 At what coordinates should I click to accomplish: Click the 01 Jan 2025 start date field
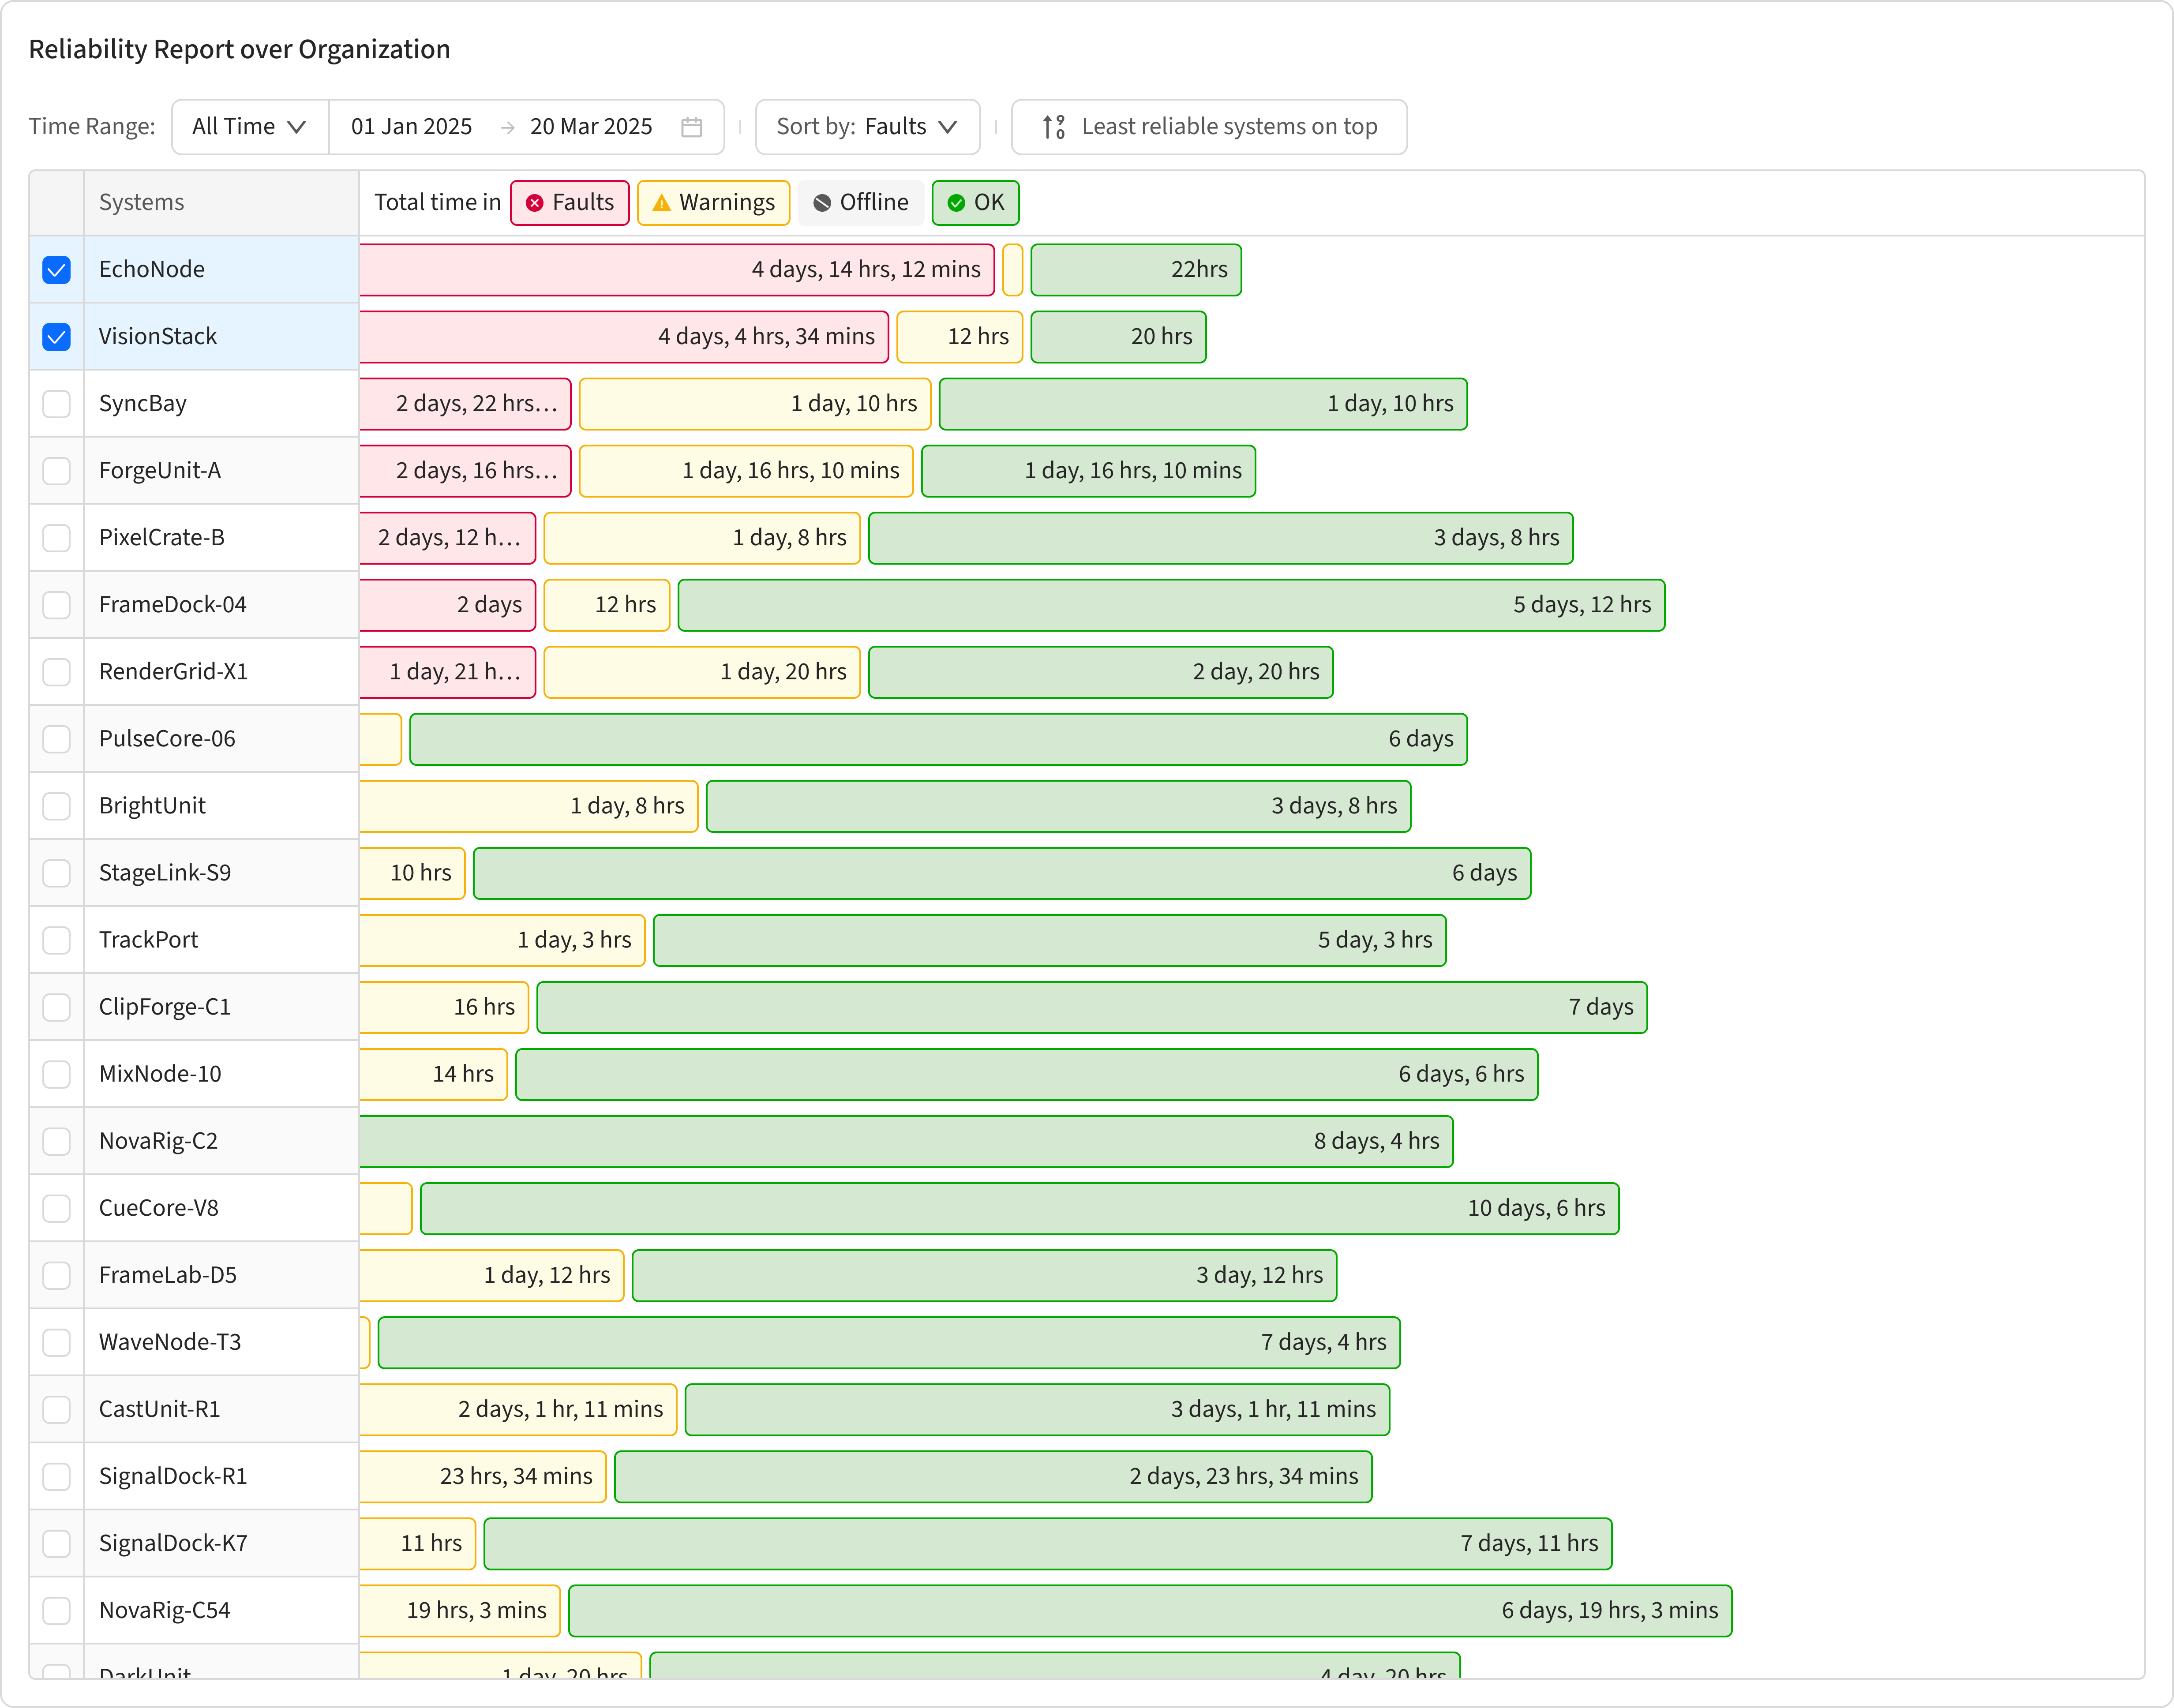point(411,127)
